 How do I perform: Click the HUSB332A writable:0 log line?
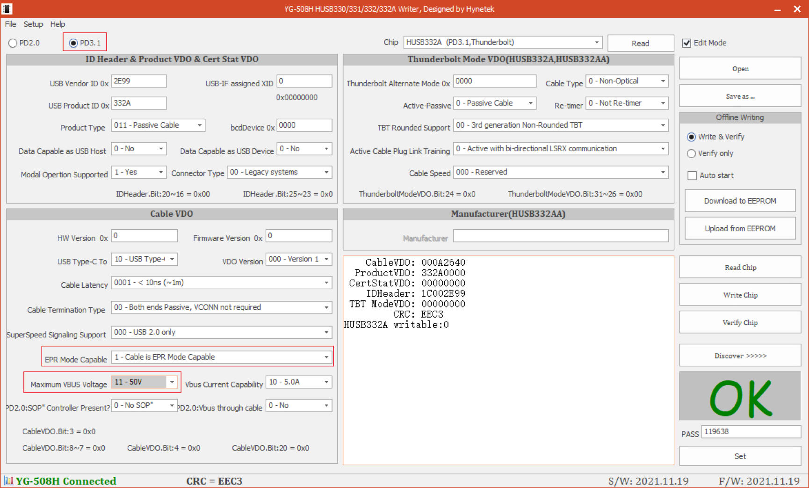(397, 325)
